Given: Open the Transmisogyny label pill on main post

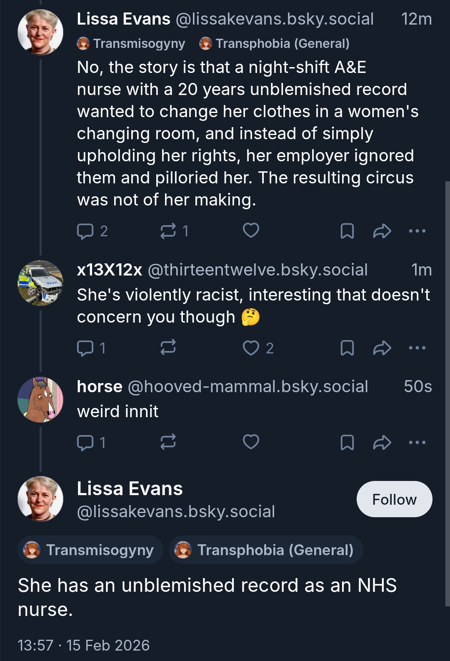Looking at the screenshot, I should point(90,550).
